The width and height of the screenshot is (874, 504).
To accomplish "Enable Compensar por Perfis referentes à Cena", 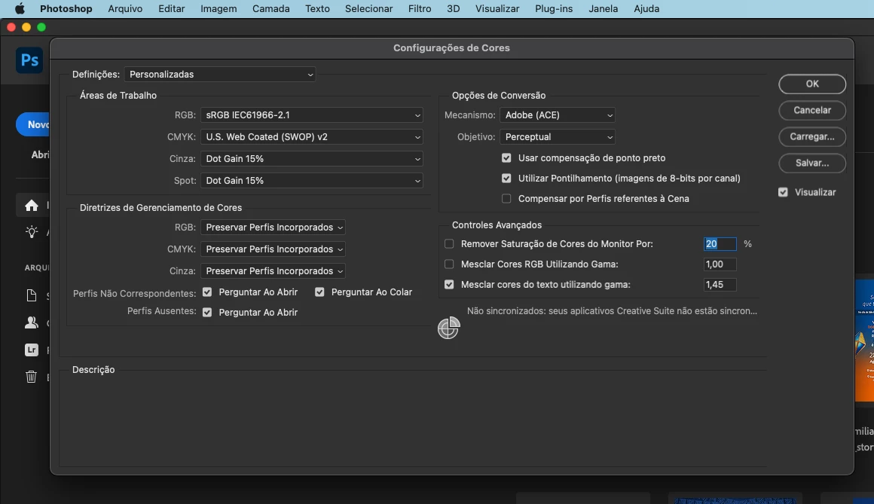I will coord(506,198).
